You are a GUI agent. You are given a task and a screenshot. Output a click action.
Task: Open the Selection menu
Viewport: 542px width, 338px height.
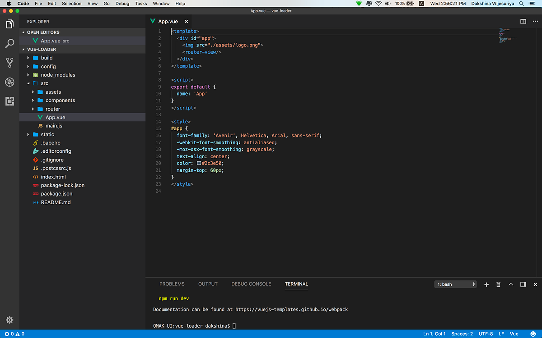point(72,4)
